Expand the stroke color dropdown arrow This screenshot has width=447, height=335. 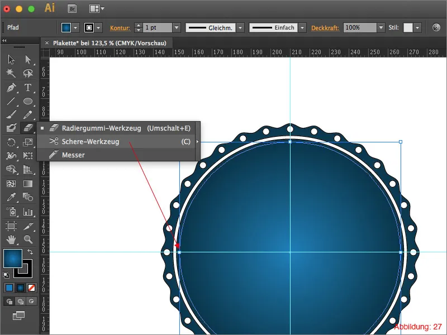[x=98, y=27]
